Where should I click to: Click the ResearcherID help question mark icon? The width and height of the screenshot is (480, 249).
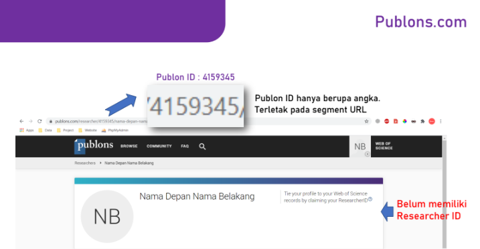click(370, 199)
